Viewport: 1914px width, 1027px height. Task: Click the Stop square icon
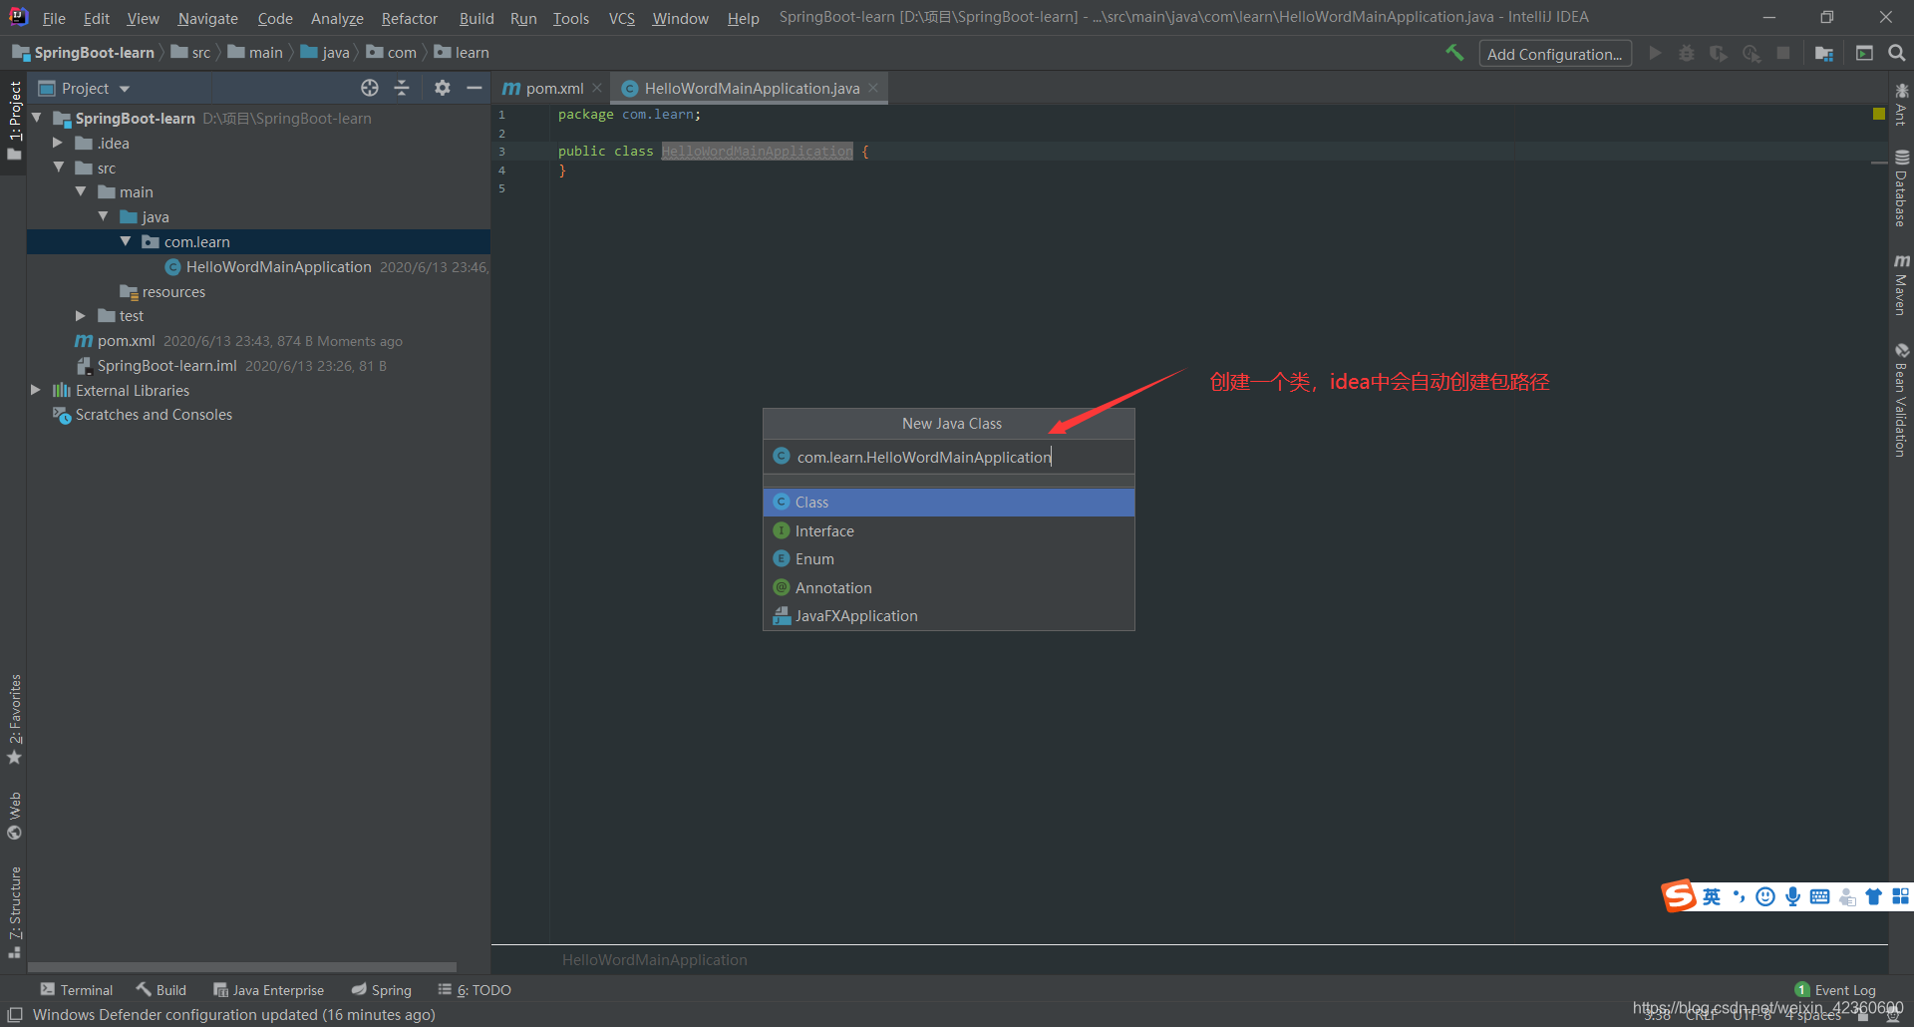click(1783, 53)
